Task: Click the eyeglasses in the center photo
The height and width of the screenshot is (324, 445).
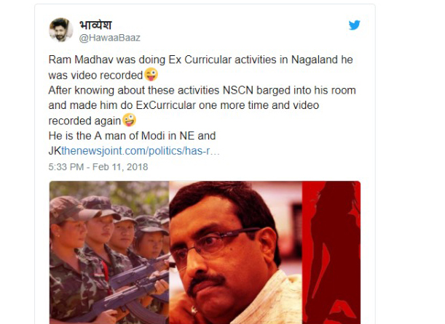Action: point(216,240)
